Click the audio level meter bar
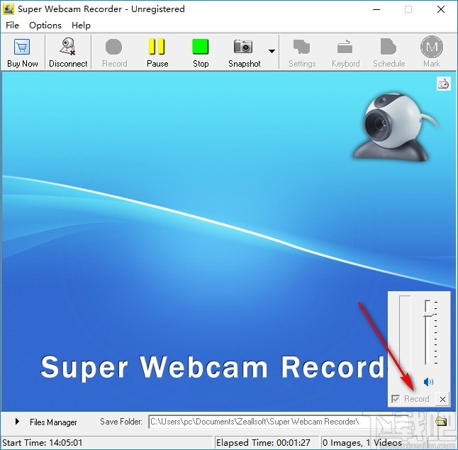458x450 pixels. click(405, 332)
